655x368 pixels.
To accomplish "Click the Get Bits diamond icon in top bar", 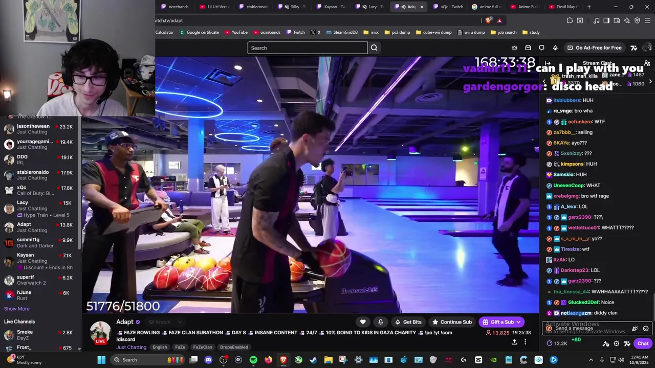I will (x=555, y=48).
